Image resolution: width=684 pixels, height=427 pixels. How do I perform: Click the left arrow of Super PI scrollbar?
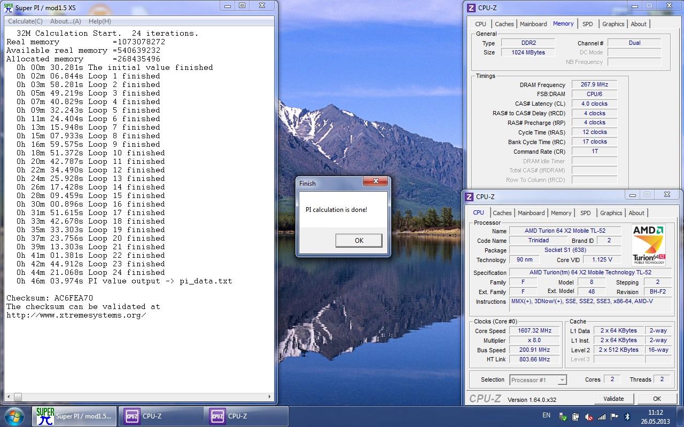[8, 397]
